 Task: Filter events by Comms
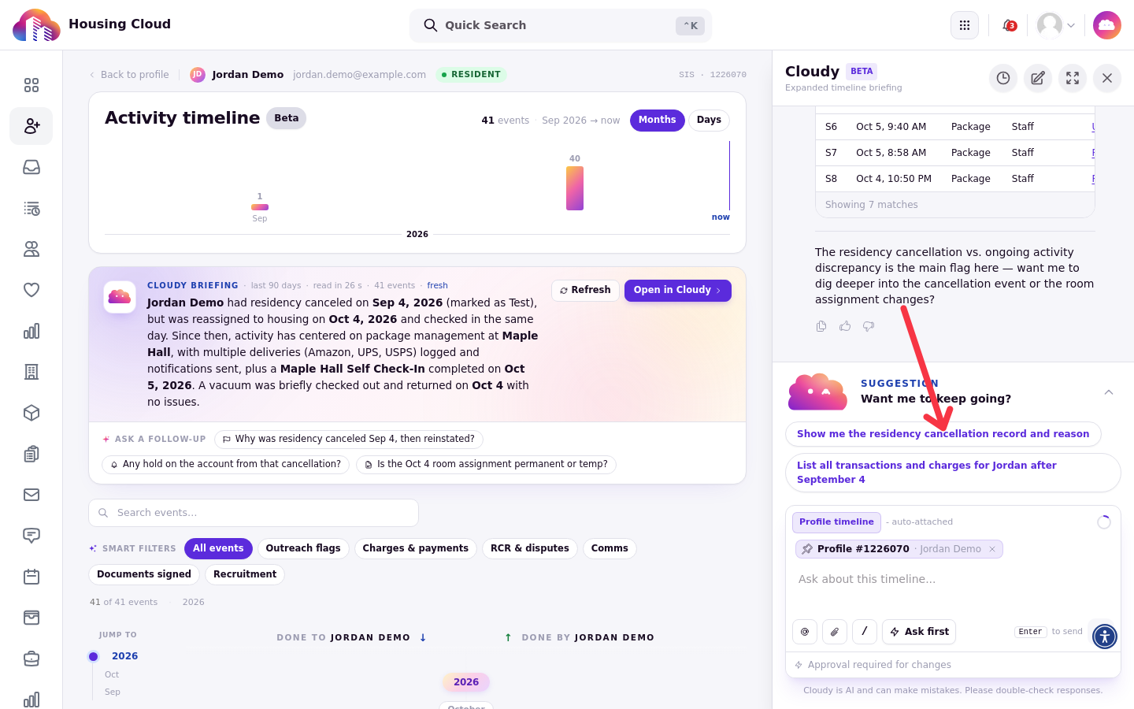610,548
